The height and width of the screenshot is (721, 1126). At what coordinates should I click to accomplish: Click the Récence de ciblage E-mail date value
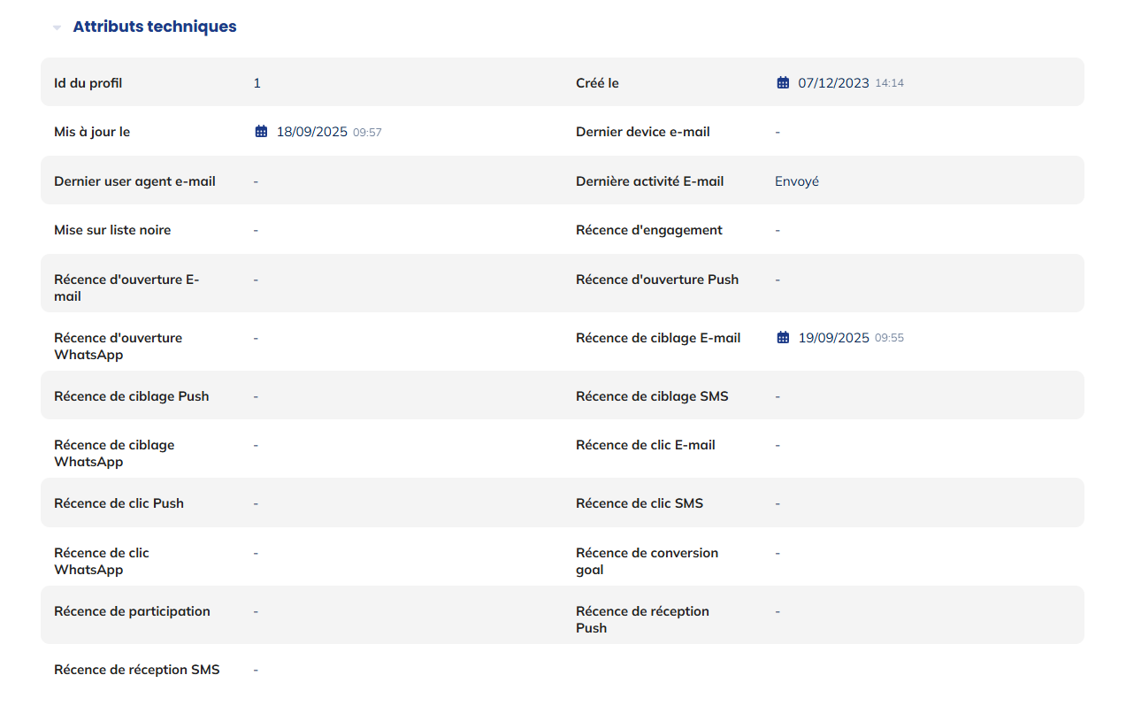pos(833,338)
